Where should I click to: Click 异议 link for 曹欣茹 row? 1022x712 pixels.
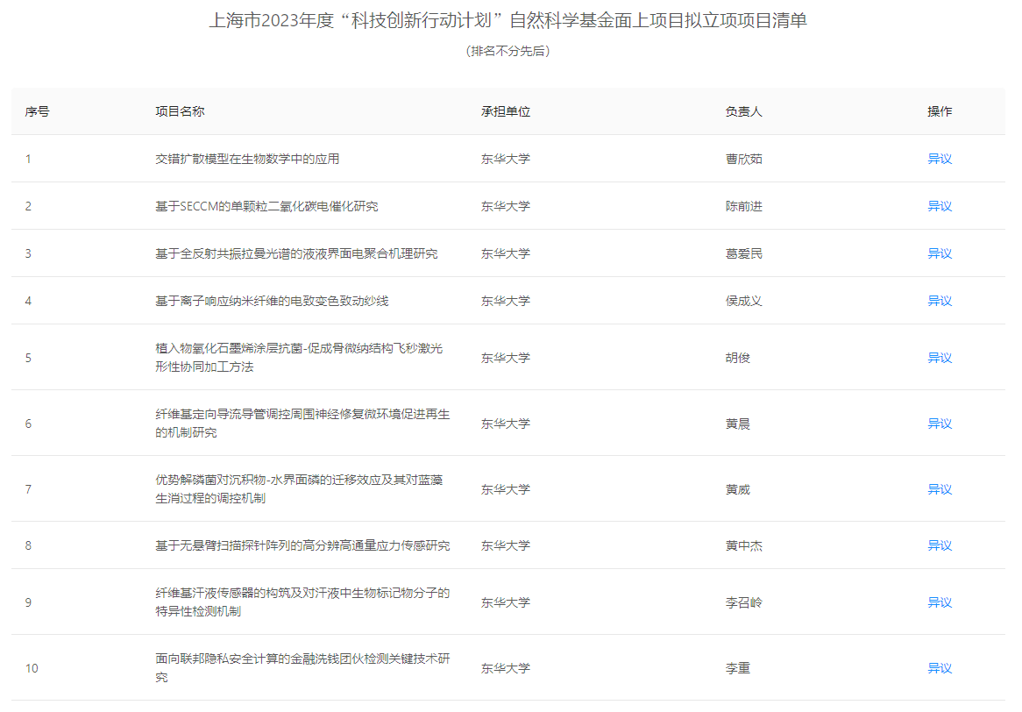[x=940, y=159]
